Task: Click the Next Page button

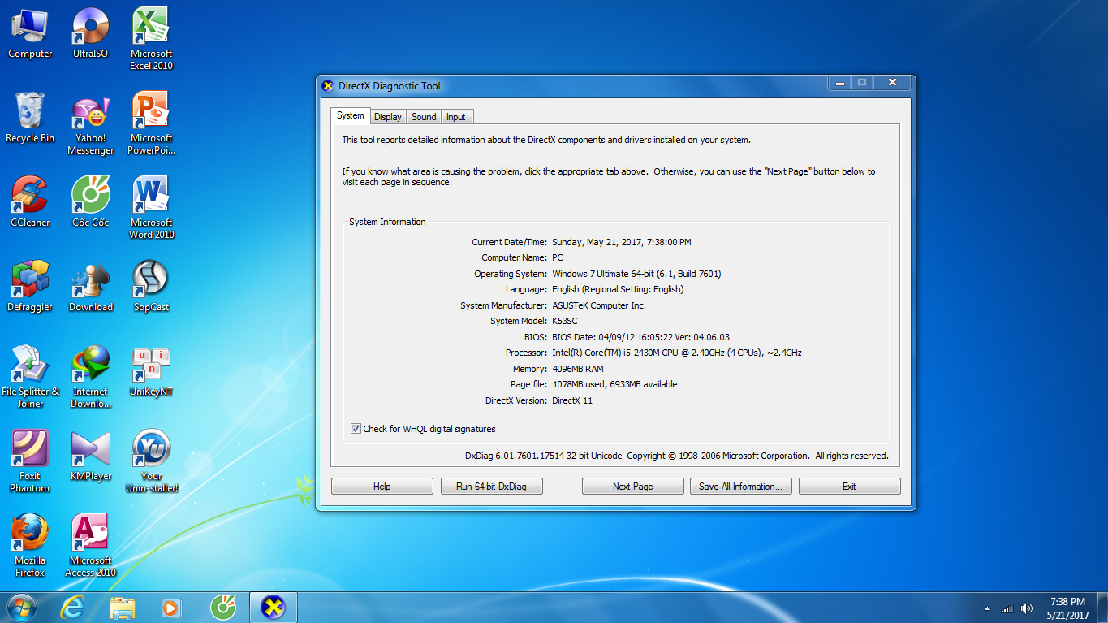Action: click(632, 487)
